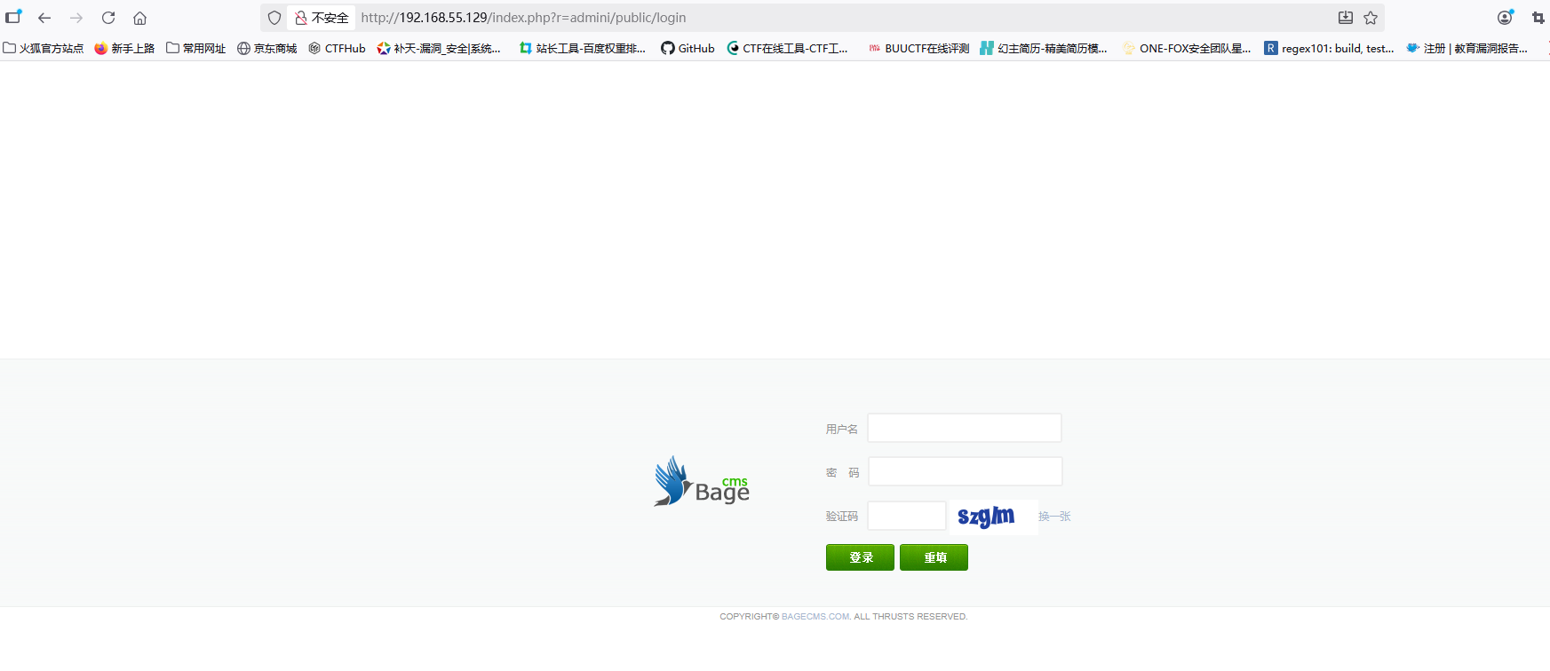Viewport: 1550px width, 671px height.
Task: Open the account profile icon
Action: (1505, 17)
